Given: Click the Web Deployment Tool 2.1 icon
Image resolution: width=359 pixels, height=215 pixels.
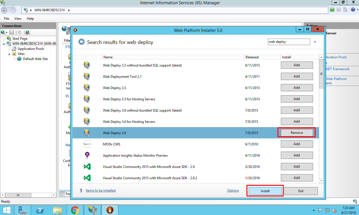Looking at the screenshot, I should (87, 76).
